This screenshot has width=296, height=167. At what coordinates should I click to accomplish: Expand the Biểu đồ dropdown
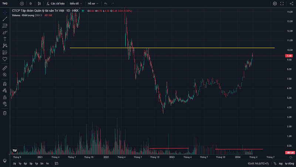pos(76,3)
